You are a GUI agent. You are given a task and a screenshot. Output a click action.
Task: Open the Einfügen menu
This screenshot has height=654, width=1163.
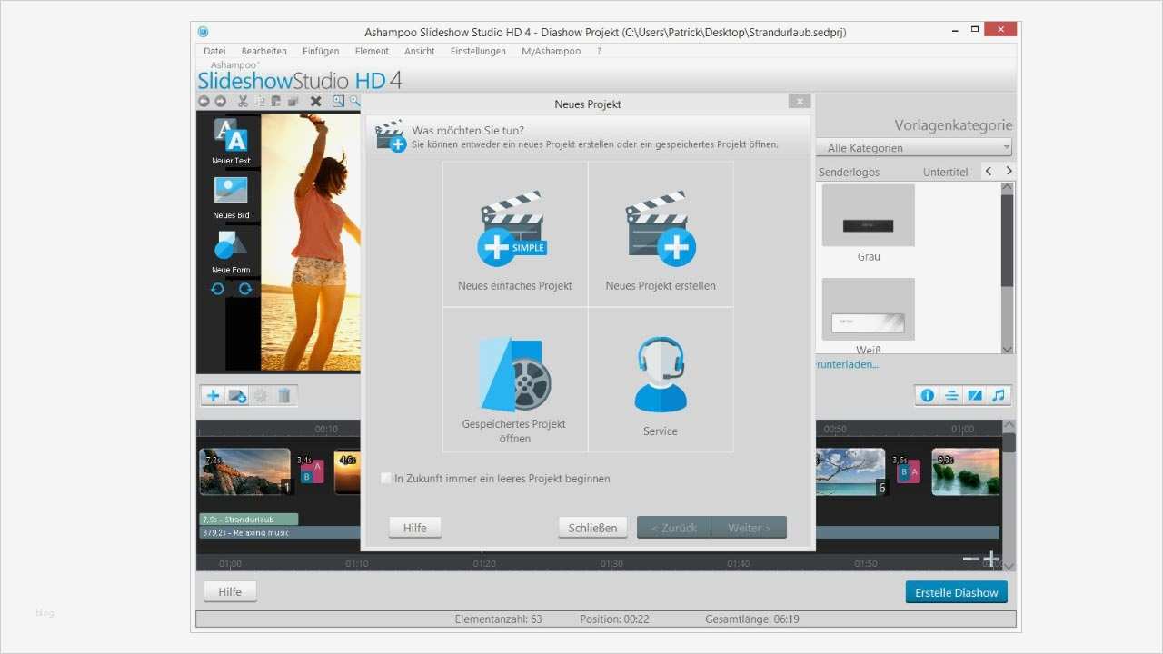pyautogui.click(x=321, y=51)
